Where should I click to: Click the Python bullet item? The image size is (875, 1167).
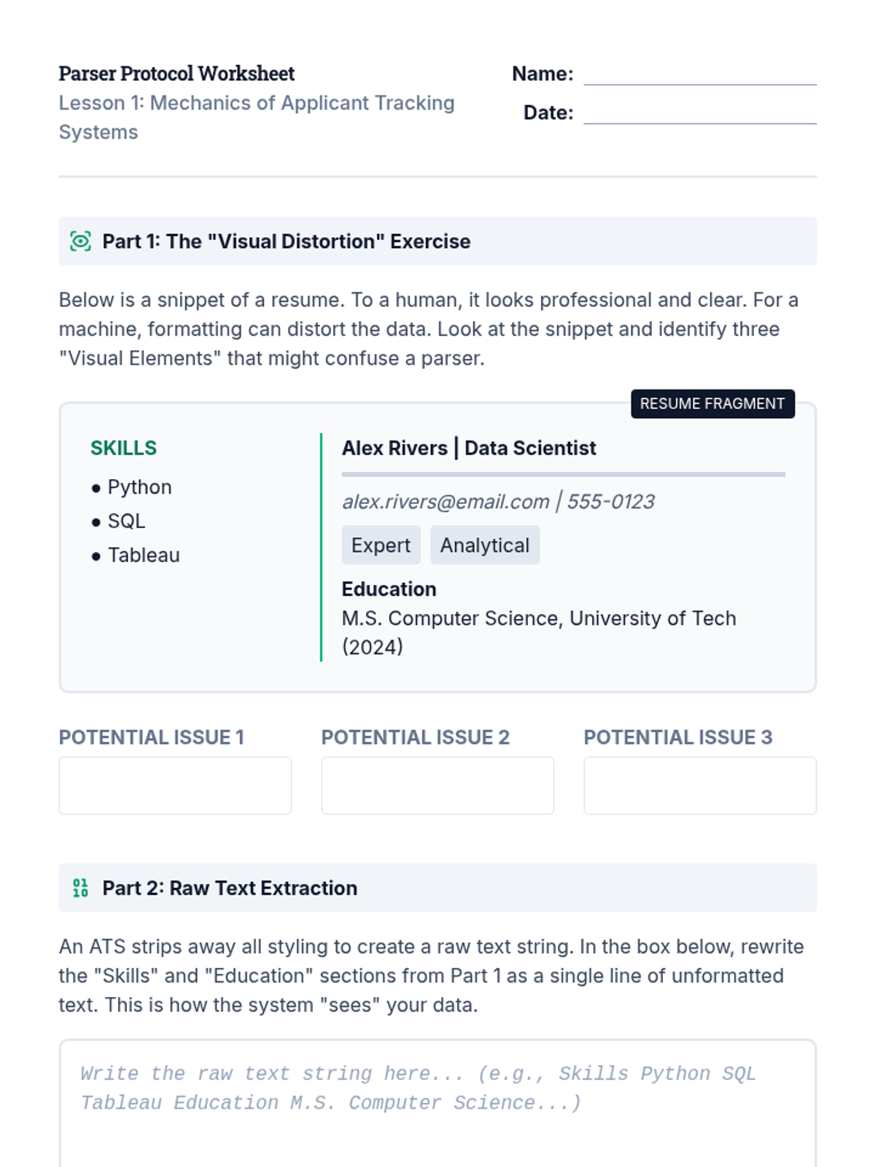point(139,487)
